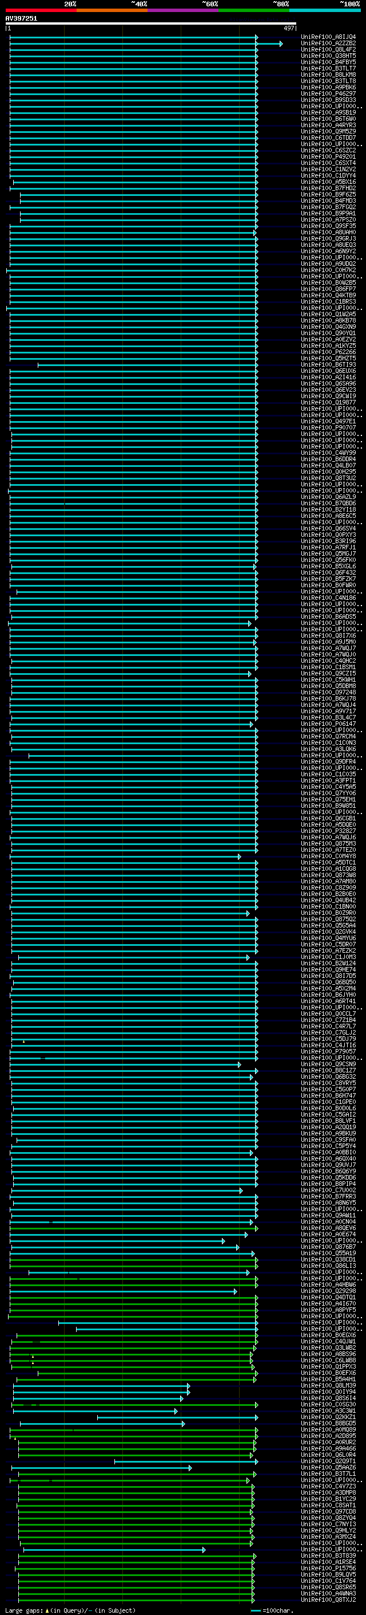
Task: Select hit label UniRef100_A4RYR3
Action: tap(328, 125)
